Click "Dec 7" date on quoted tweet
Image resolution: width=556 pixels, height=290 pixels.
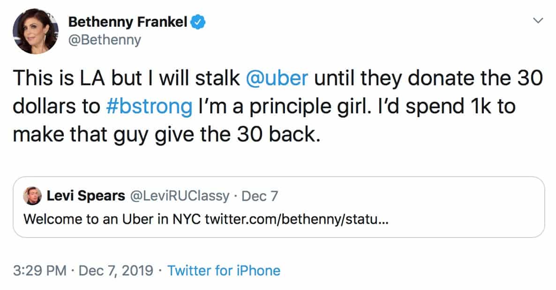[260, 196]
